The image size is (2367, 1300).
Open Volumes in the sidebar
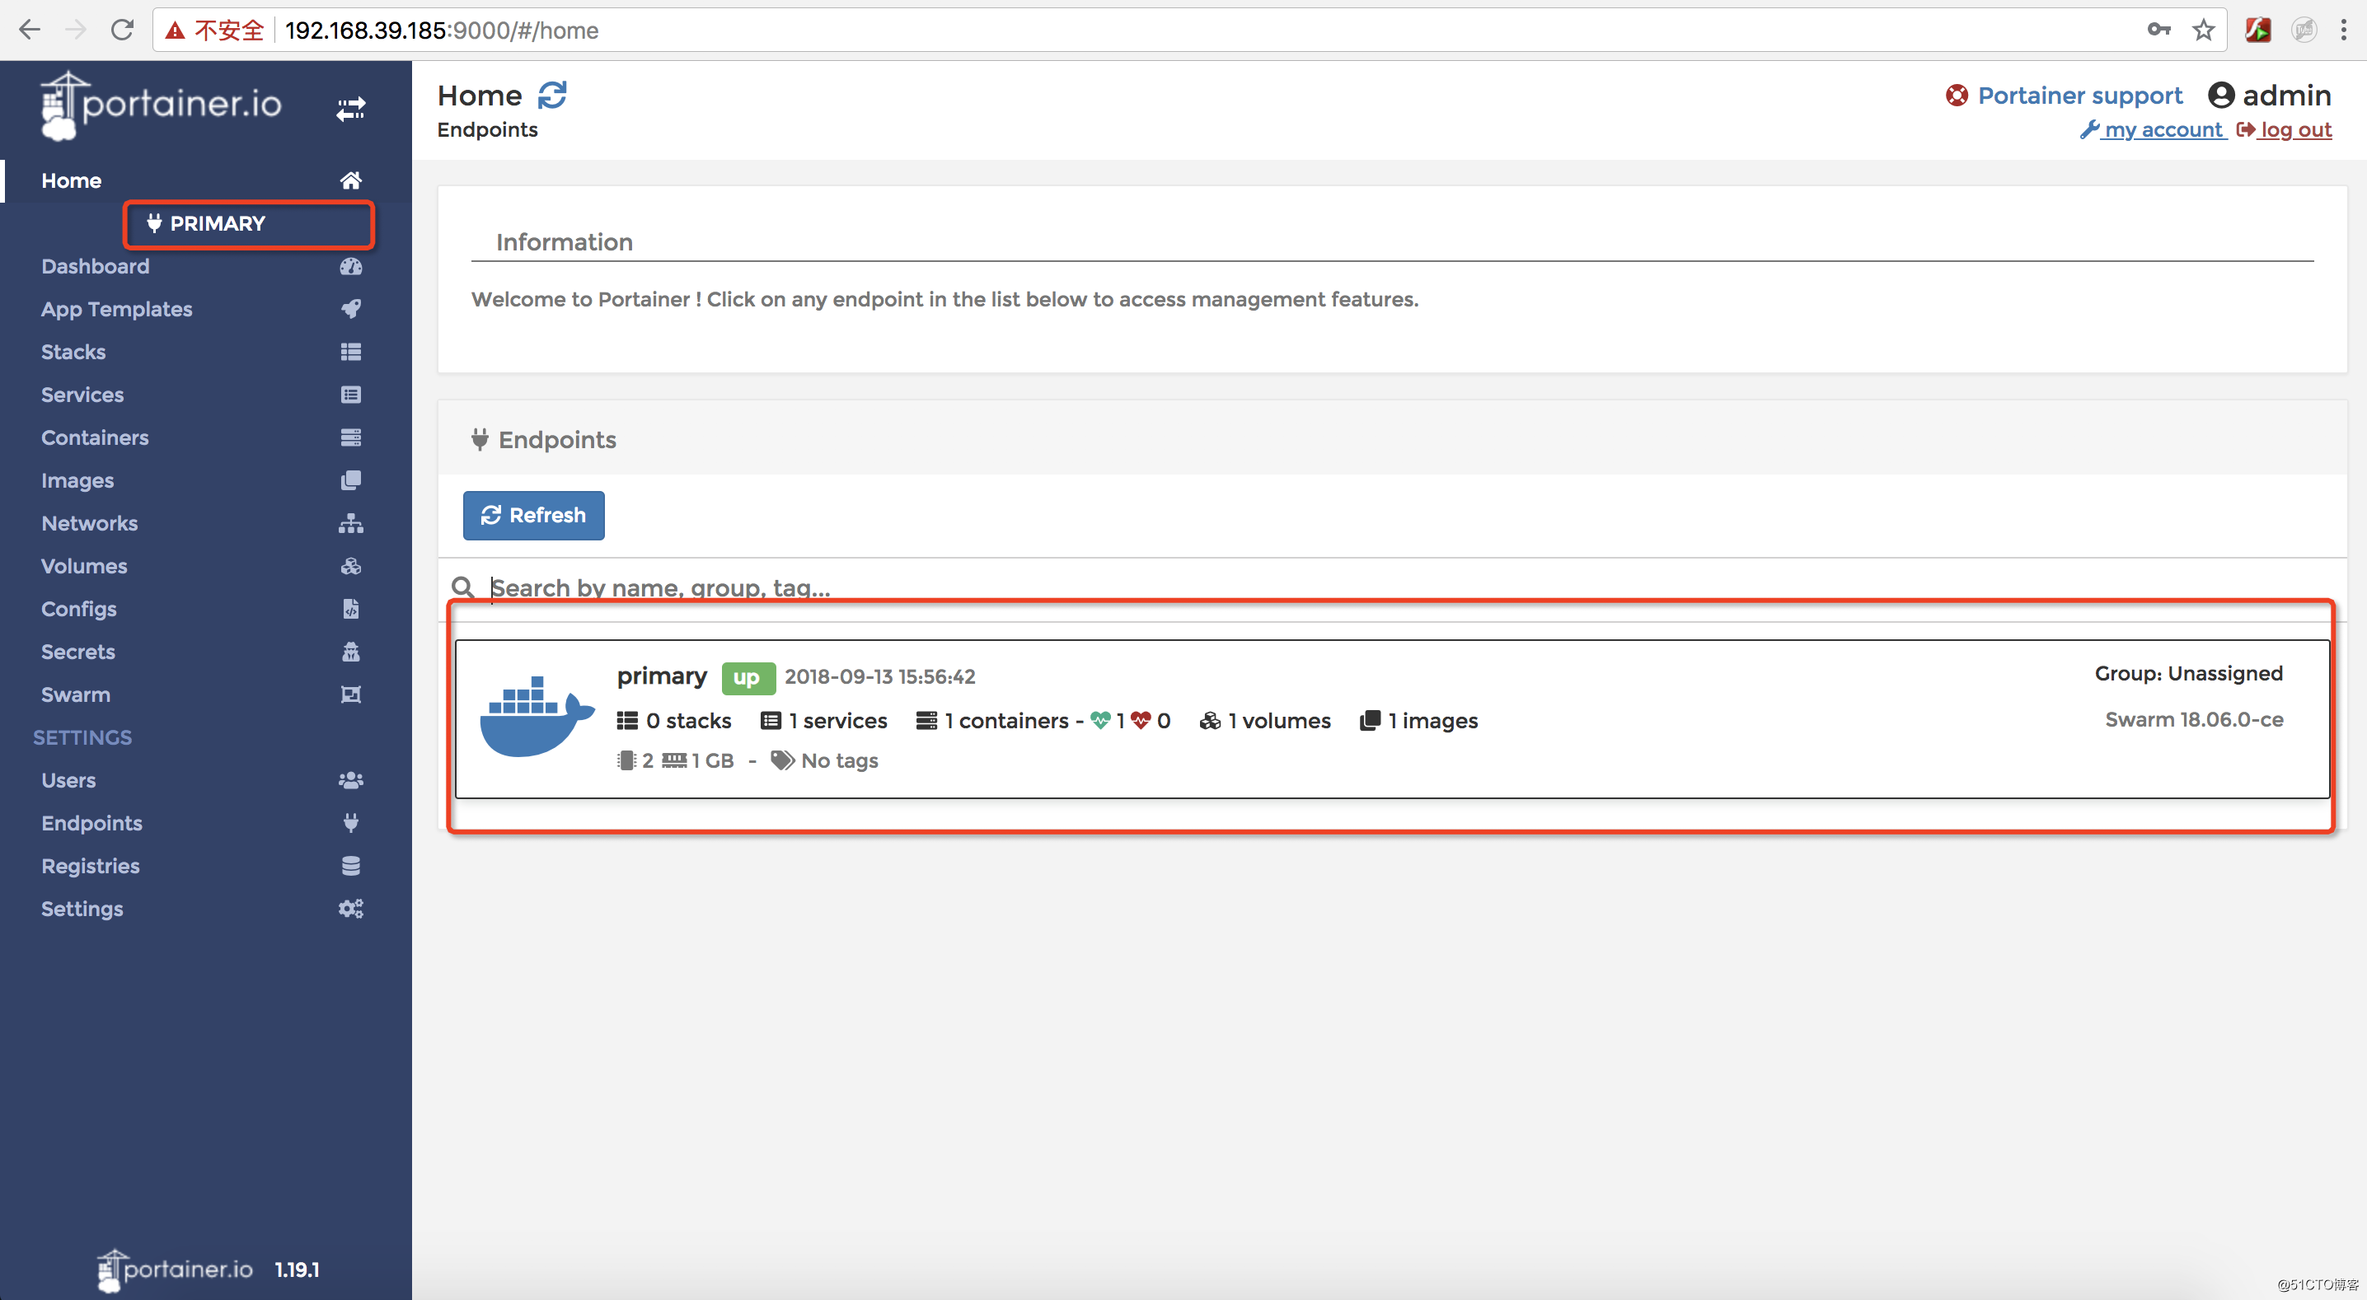[x=83, y=566]
